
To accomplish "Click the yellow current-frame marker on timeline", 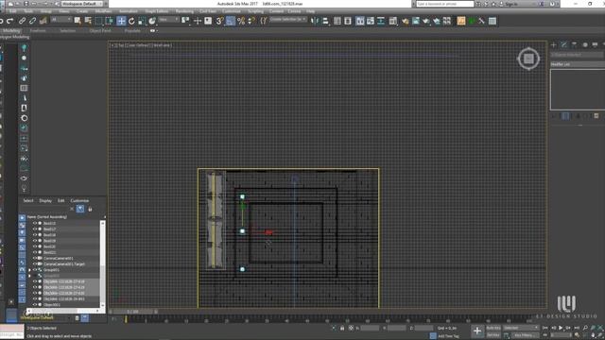I will tap(126, 319).
